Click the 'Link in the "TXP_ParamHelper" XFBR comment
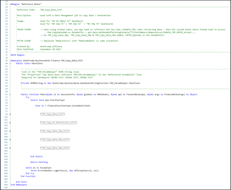This screenshot has width=231, height=190. [x=50, y=72]
